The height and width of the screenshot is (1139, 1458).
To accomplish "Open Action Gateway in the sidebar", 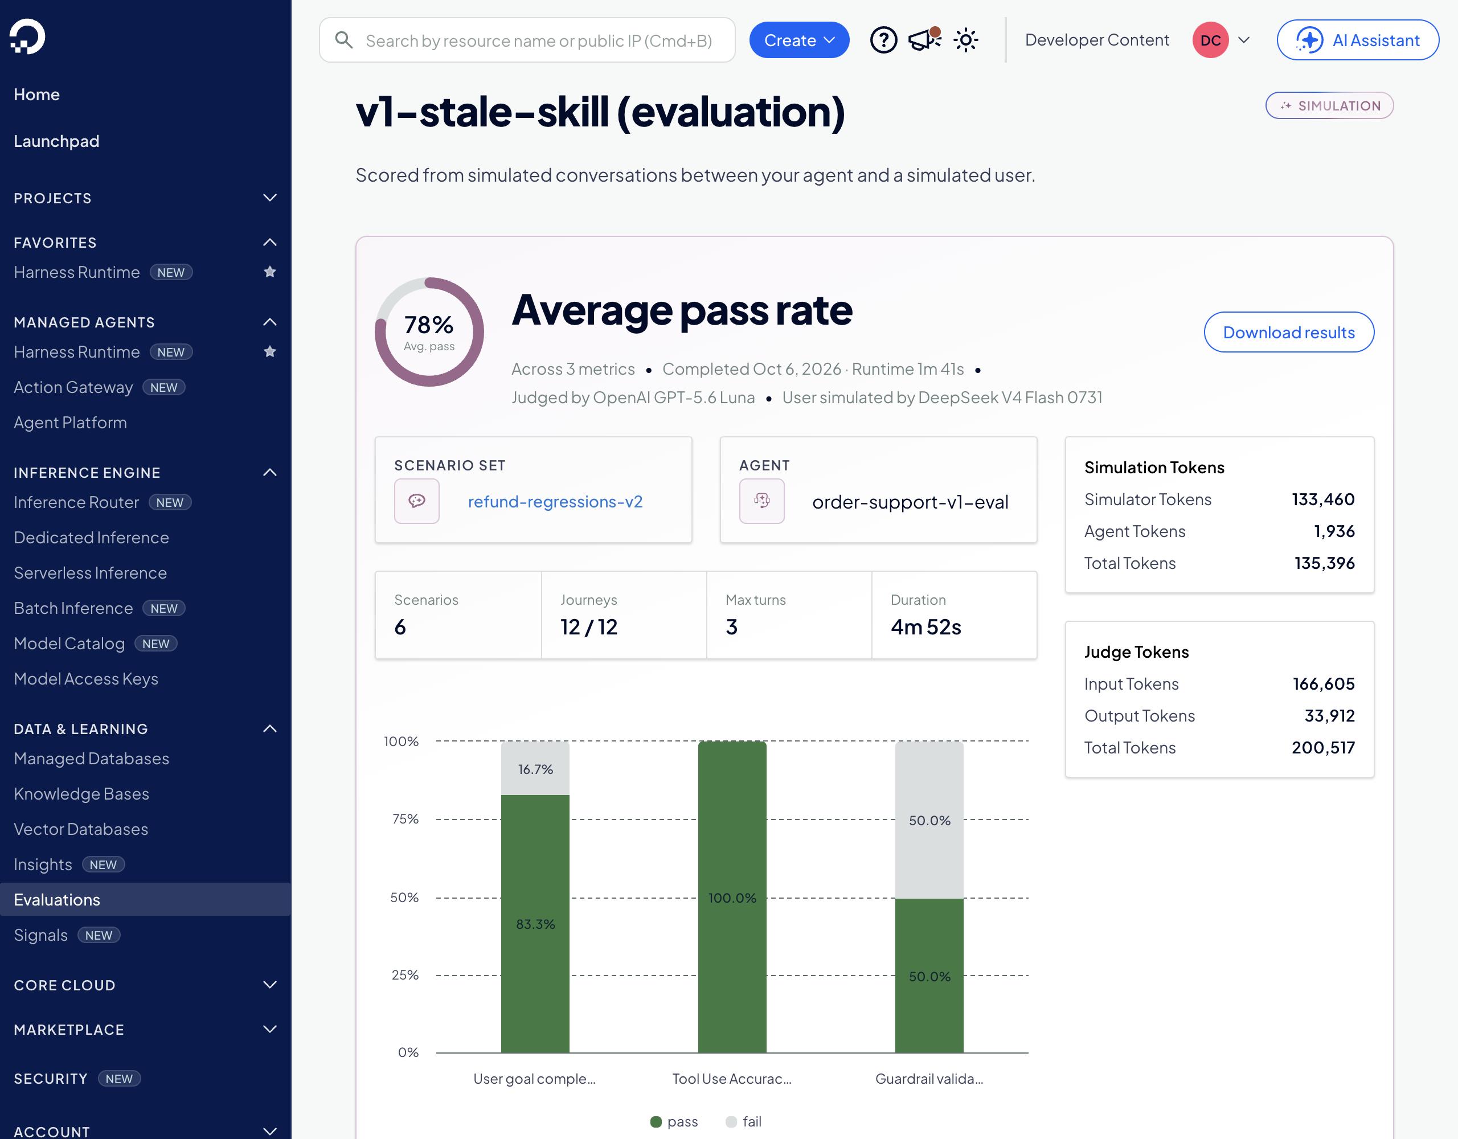I will point(73,387).
